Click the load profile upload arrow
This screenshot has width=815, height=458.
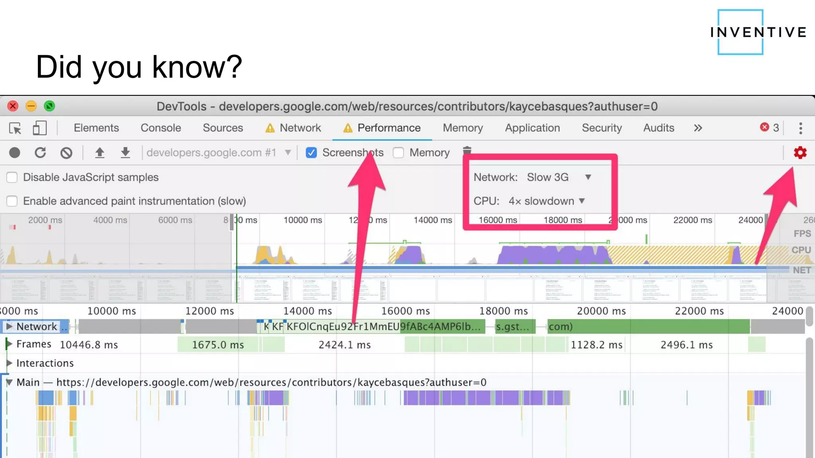(x=99, y=153)
